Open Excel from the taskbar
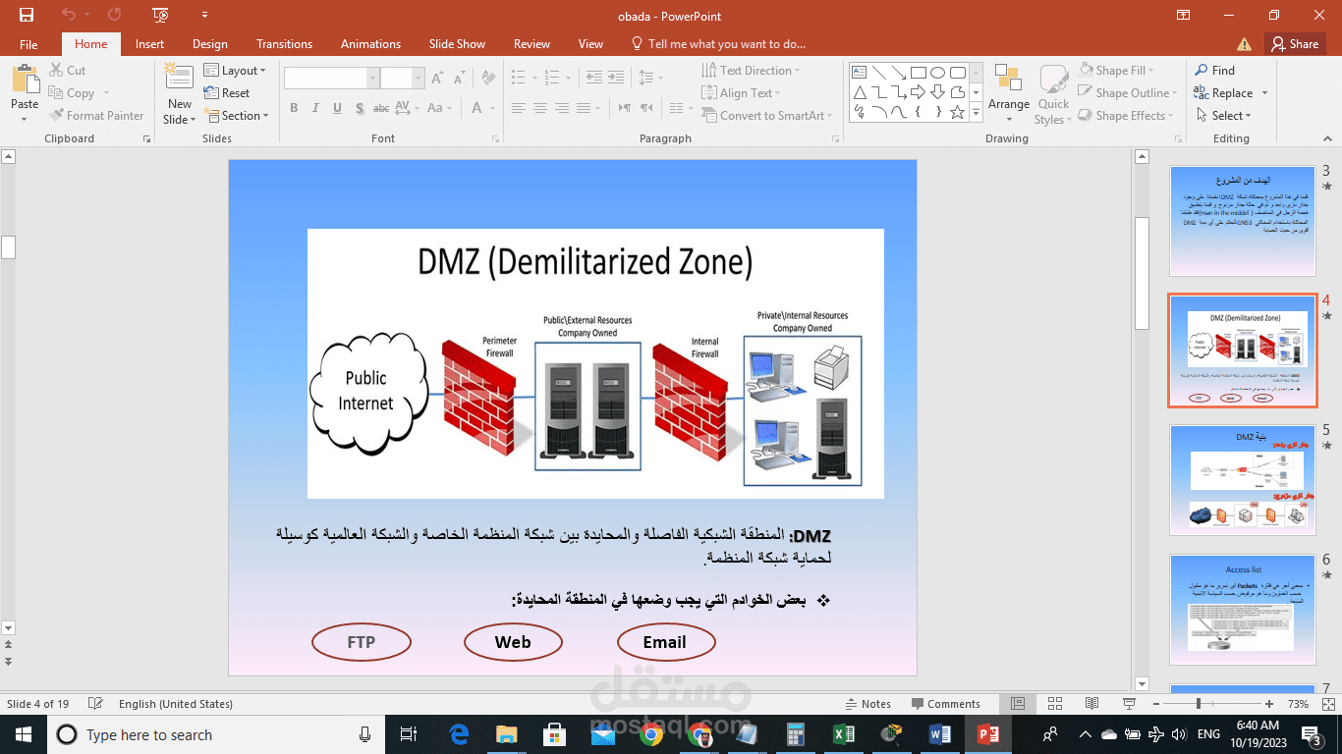1342x754 pixels. point(843,734)
